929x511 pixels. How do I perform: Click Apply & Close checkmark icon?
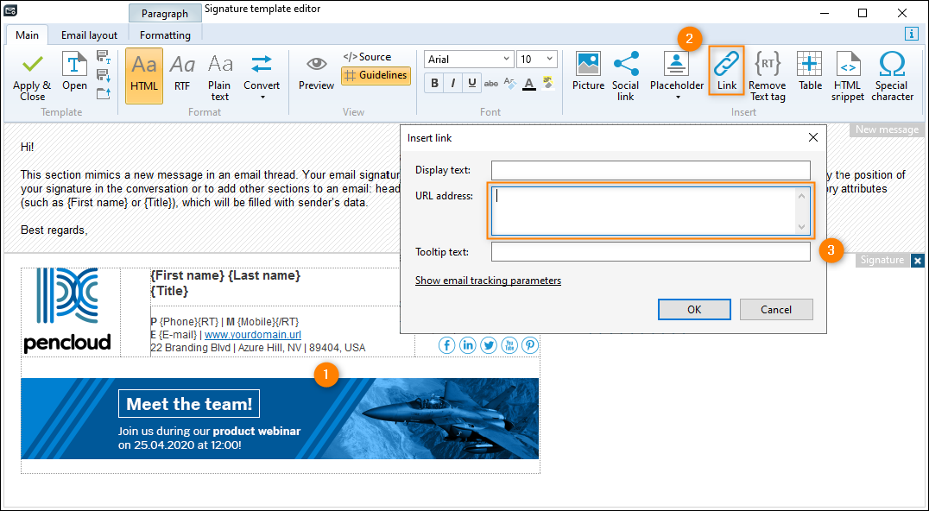[33, 65]
